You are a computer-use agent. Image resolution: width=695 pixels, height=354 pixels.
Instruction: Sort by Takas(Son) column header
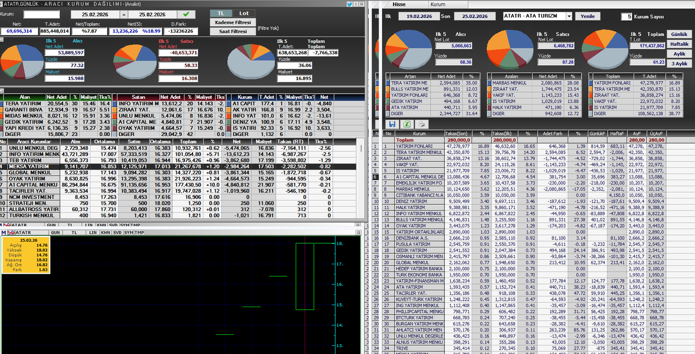pos(459,133)
